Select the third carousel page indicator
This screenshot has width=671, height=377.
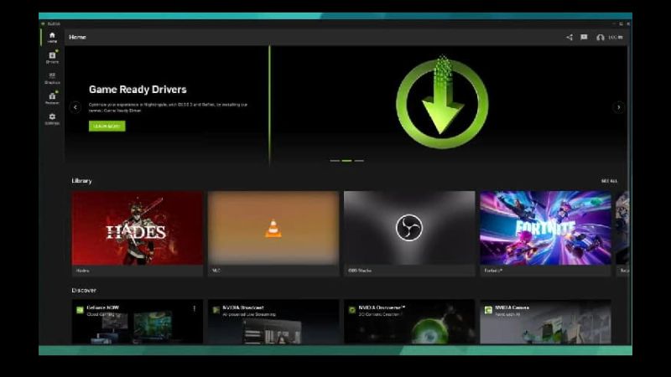pyautogui.click(x=359, y=160)
